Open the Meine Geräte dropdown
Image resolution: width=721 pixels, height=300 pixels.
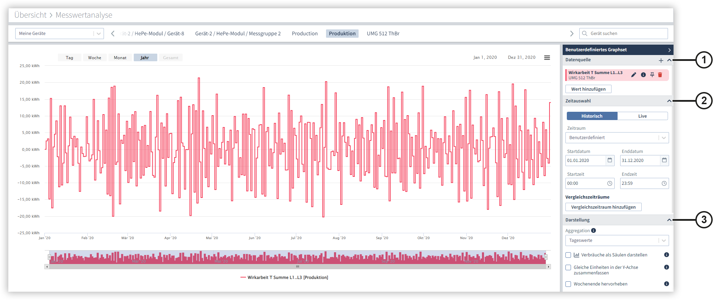(x=60, y=34)
